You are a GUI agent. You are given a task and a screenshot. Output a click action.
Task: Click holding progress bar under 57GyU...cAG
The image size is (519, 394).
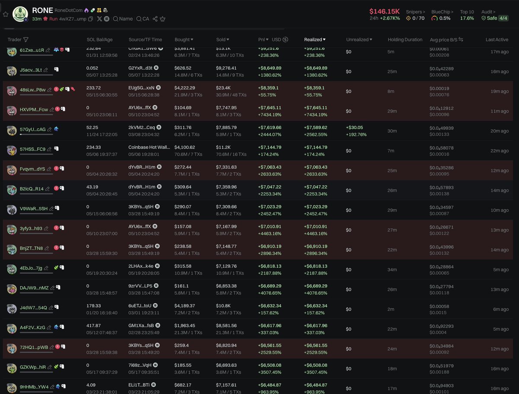point(36,135)
